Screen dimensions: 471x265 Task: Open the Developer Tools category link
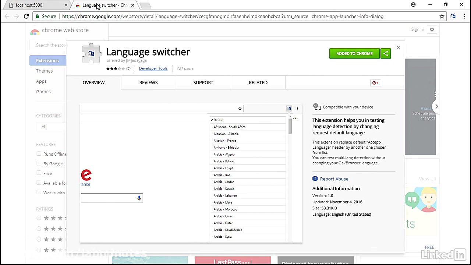153,68
